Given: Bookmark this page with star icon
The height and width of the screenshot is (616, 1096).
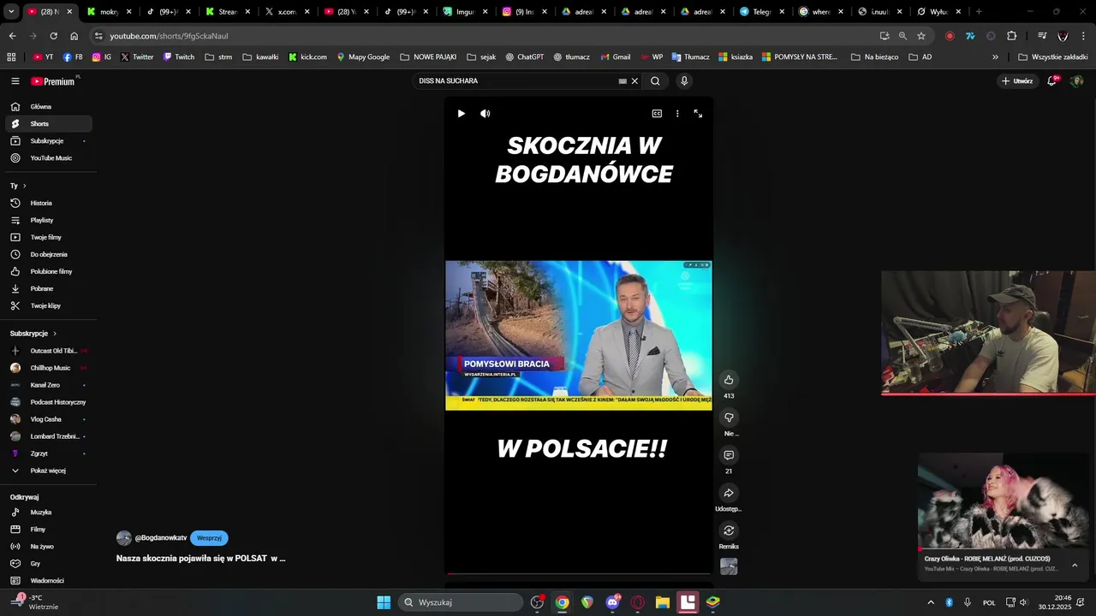Looking at the screenshot, I should [x=921, y=36].
